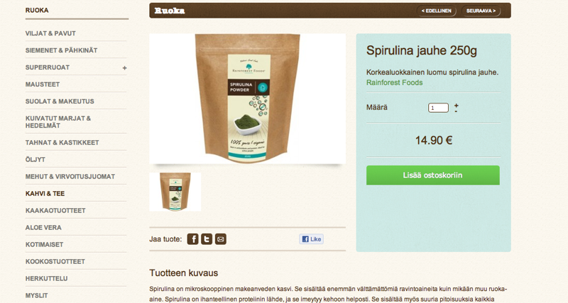
Task: Decrease quantity with the minus stepper
Action: [456, 111]
